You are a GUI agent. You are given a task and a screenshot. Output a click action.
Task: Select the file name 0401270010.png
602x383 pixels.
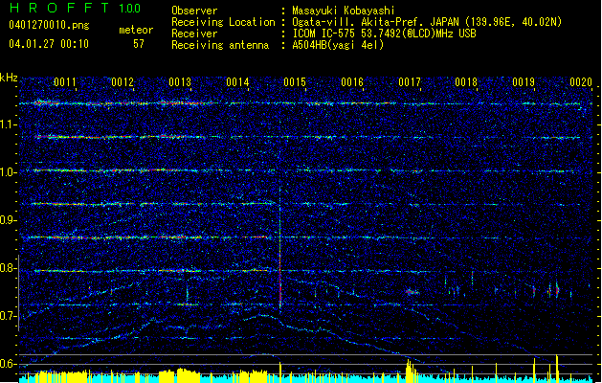(x=49, y=25)
